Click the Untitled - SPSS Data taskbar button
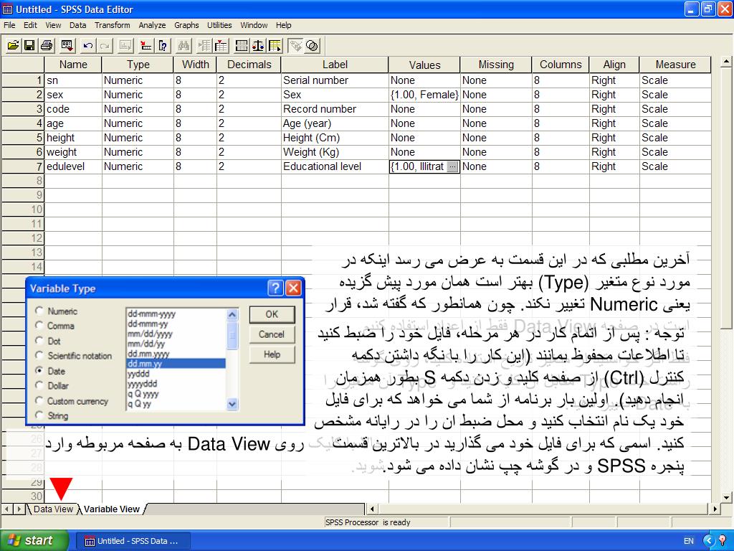 click(133, 541)
